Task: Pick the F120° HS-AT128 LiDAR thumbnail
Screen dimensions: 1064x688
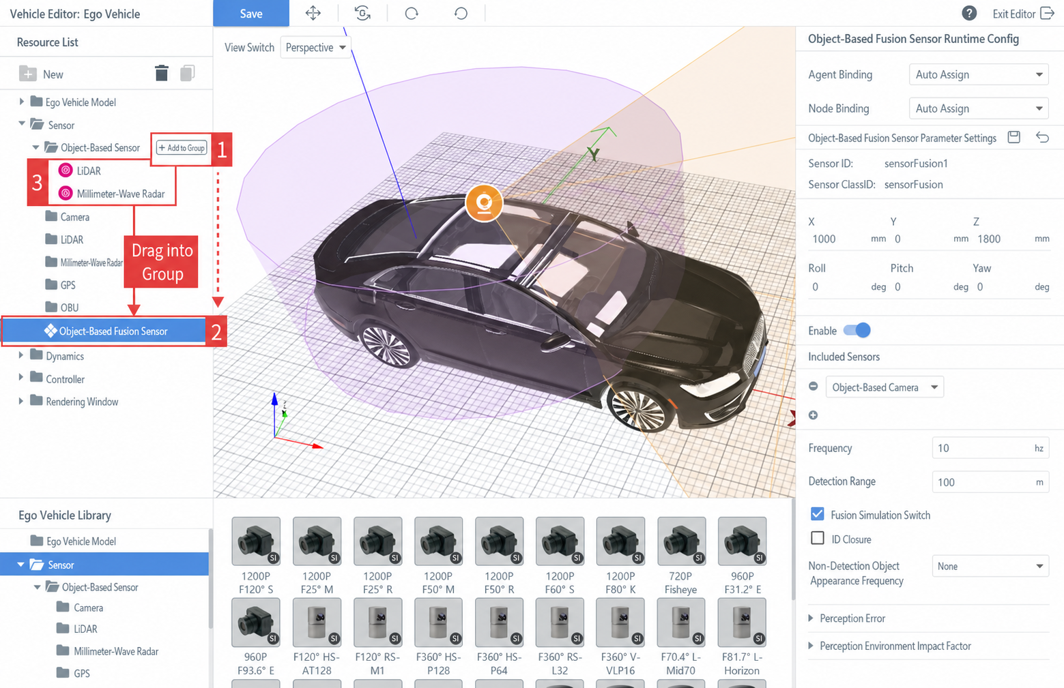Action: point(317,623)
